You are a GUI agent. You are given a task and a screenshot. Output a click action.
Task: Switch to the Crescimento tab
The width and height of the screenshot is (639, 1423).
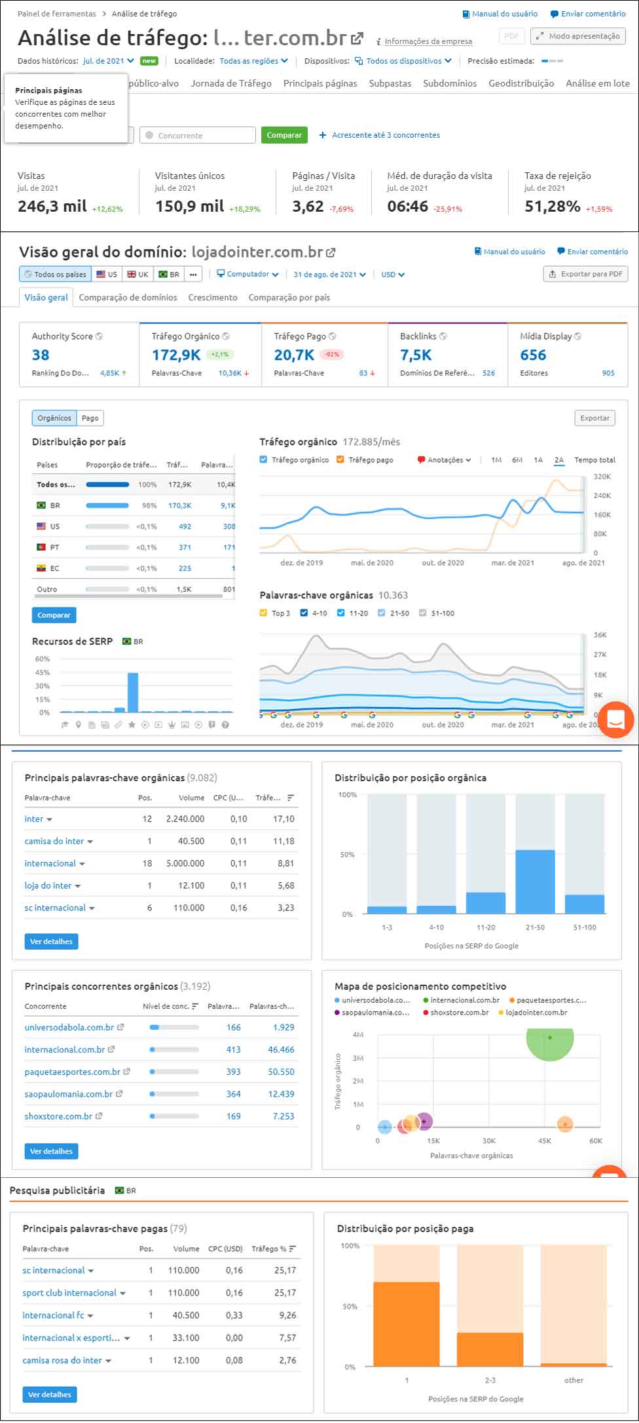(213, 298)
